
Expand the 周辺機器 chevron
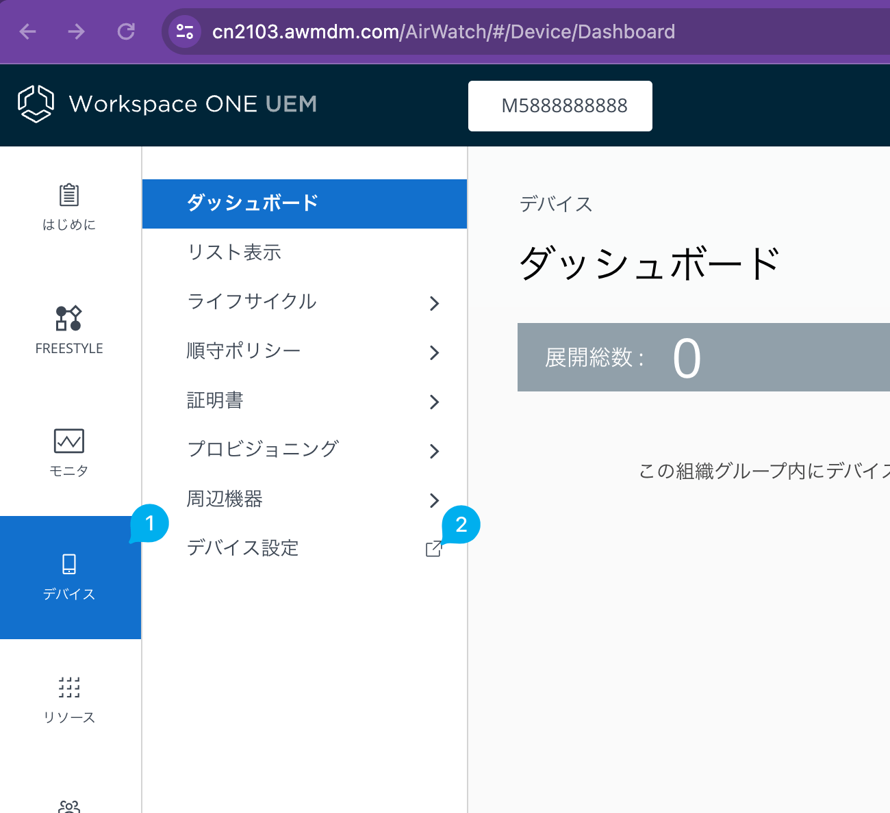click(434, 500)
